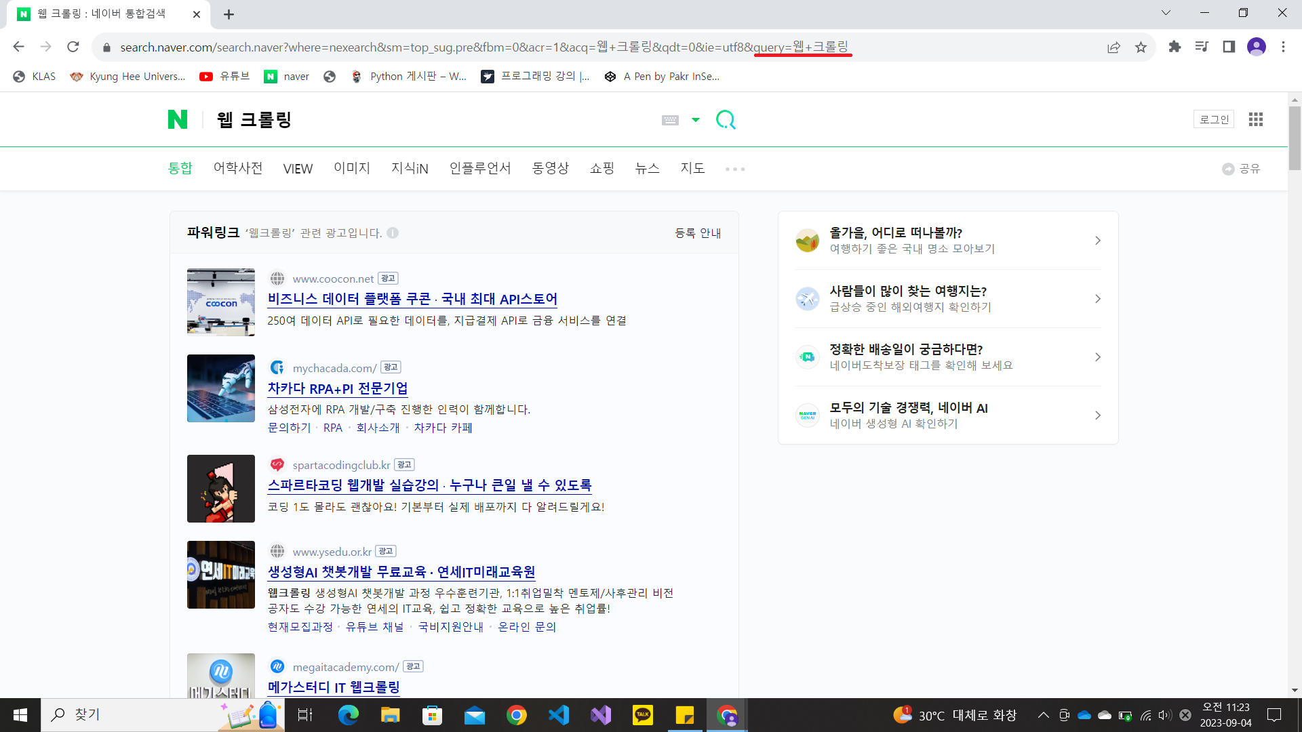Image resolution: width=1302 pixels, height=732 pixels.
Task: Click the green Naver N logo
Action: point(177,119)
